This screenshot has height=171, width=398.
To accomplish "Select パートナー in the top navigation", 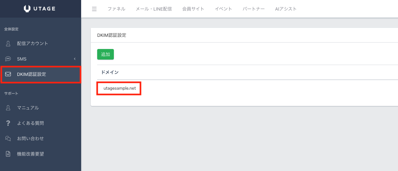I will click(x=254, y=9).
